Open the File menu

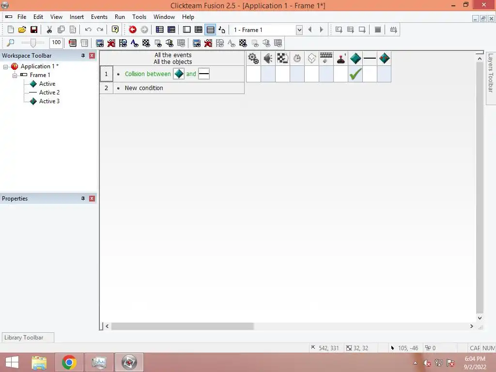click(22, 17)
